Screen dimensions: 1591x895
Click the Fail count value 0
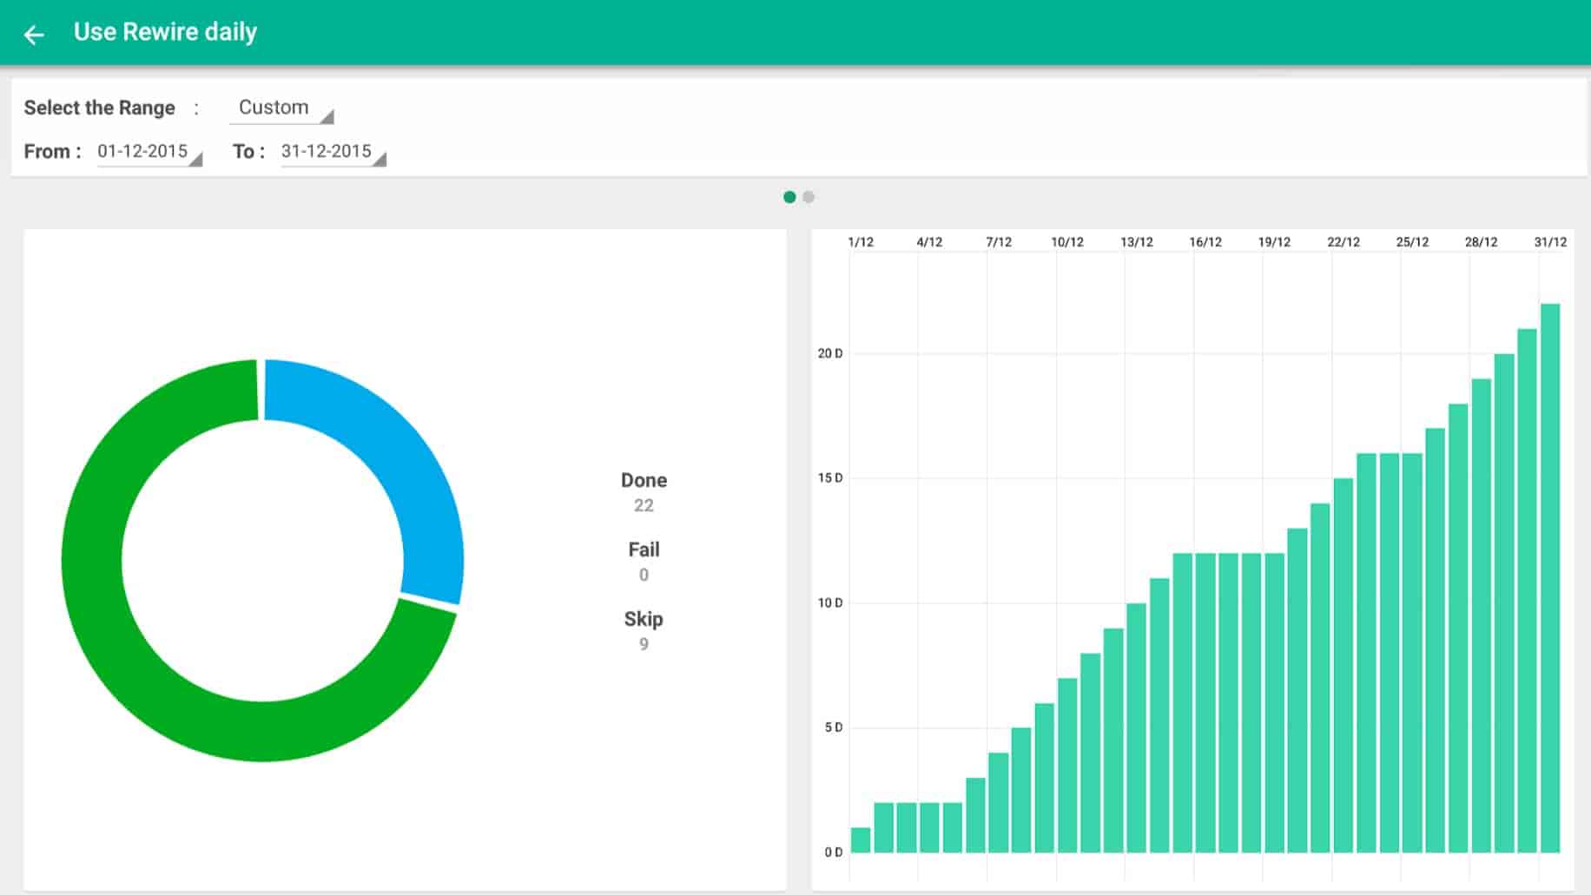click(x=644, y=575)
